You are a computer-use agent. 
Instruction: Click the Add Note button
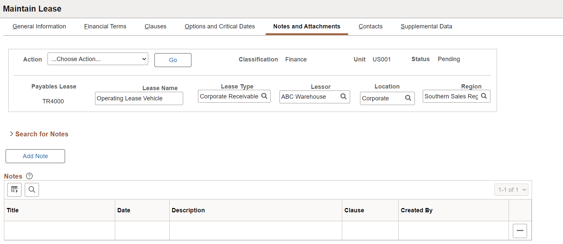[35, 156]
